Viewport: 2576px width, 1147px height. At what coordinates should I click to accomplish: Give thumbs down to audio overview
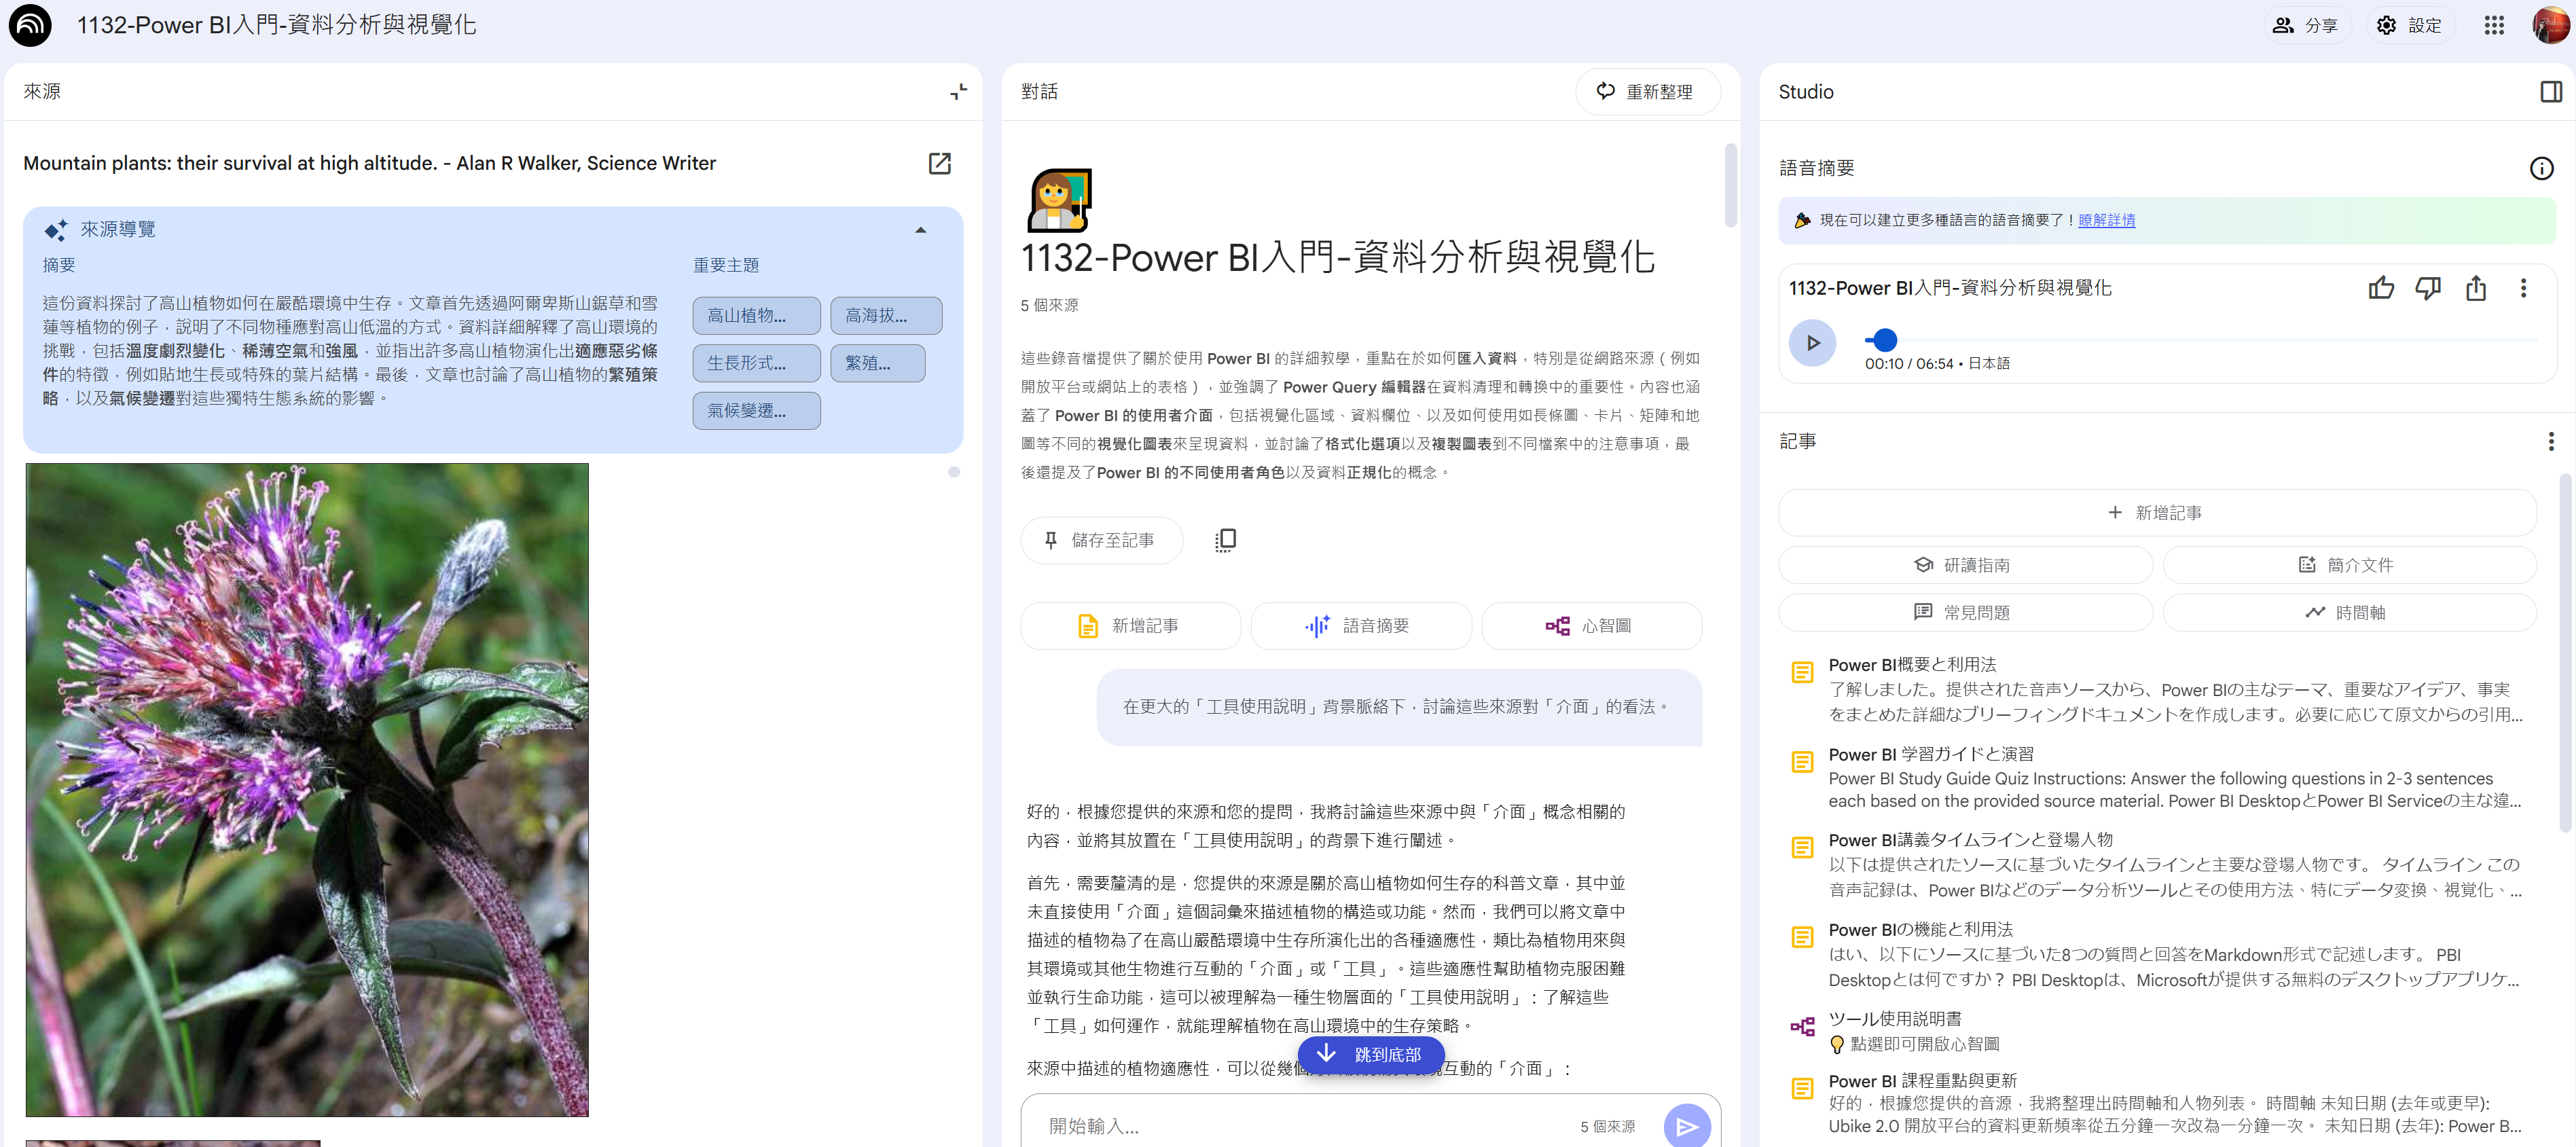(2428, 288)
